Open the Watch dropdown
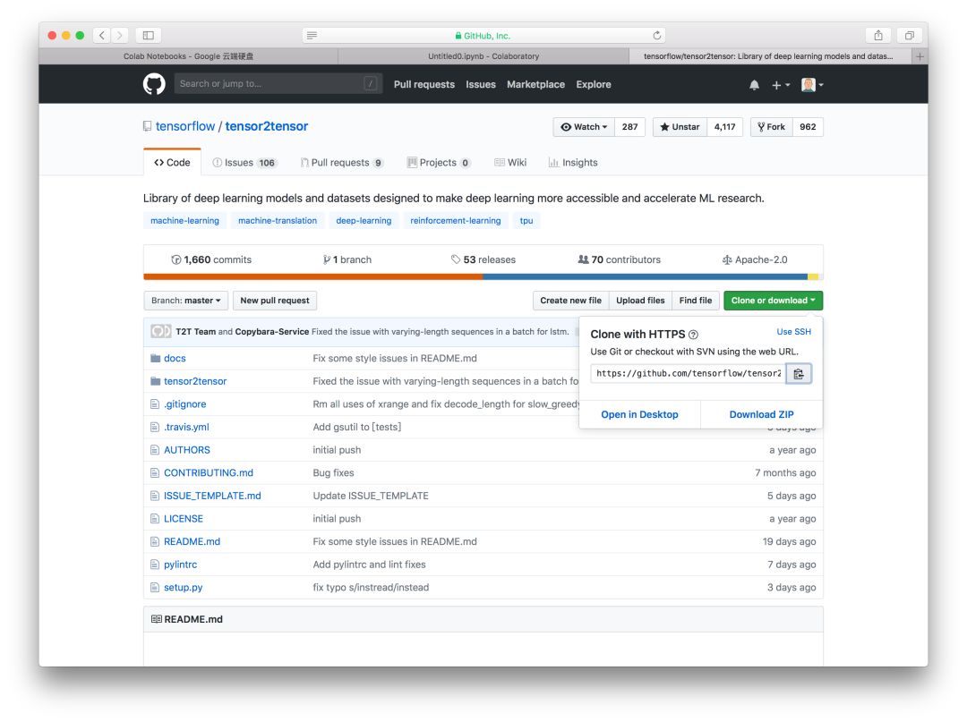The width and height of the screenshot is (967, 722). (x=584, y=127)
